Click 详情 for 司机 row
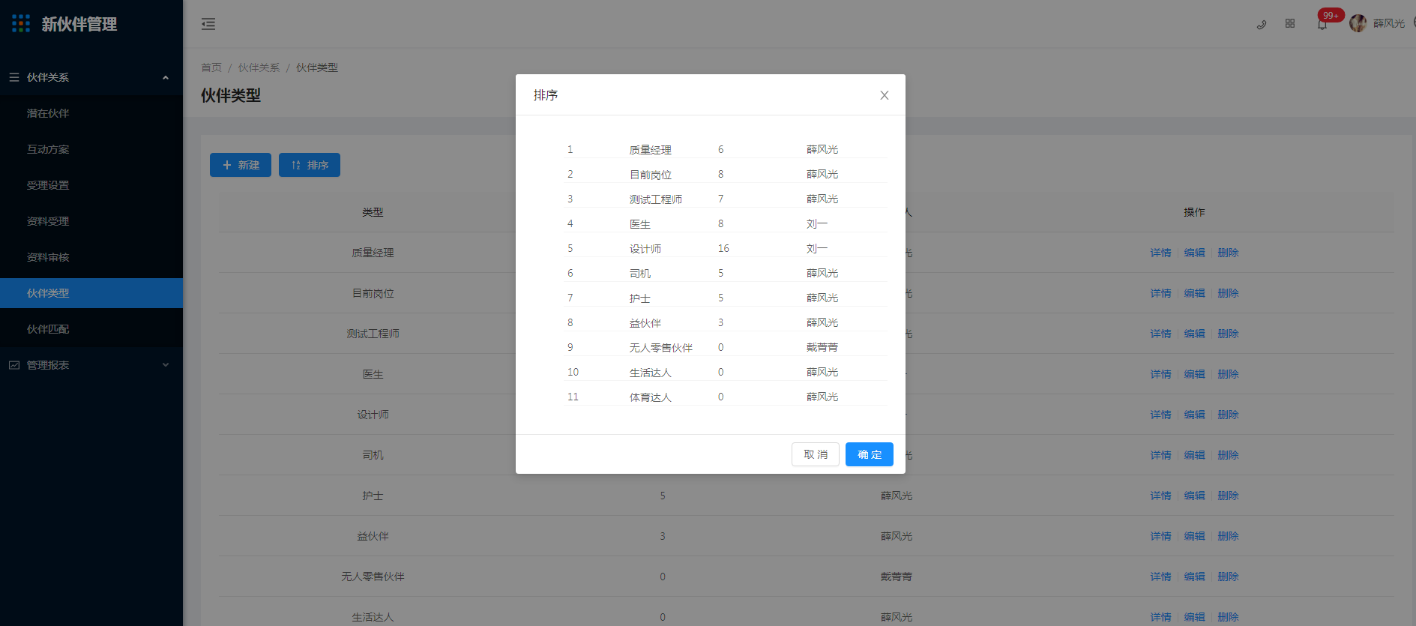1416x626 pixels. (1160, 455)
